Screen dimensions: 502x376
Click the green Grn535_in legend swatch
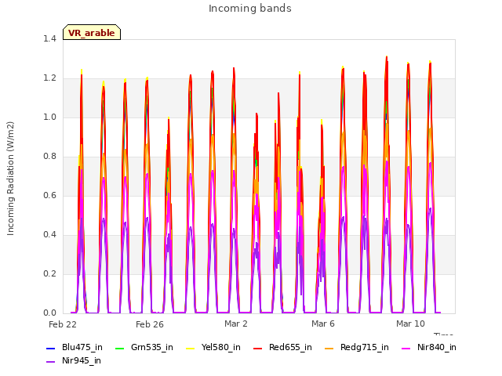click(119, 348)
